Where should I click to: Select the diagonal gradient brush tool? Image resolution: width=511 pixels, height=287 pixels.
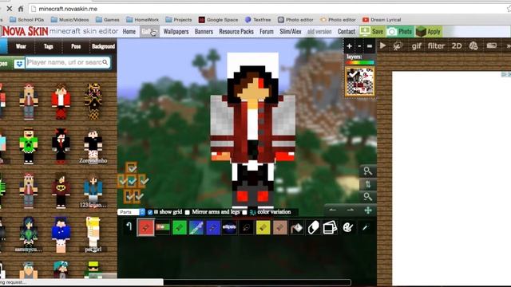(196, 227)
